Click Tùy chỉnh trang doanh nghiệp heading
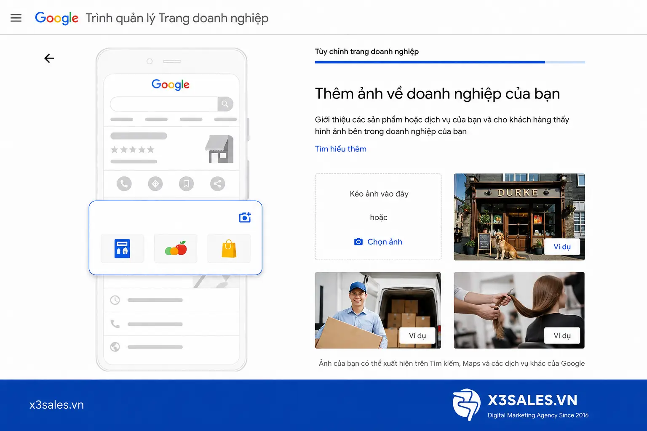The image size is (647, 431). [367, 52]
